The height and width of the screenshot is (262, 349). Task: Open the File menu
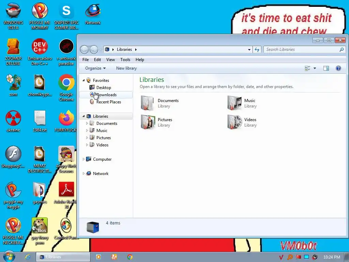(86, 59)
